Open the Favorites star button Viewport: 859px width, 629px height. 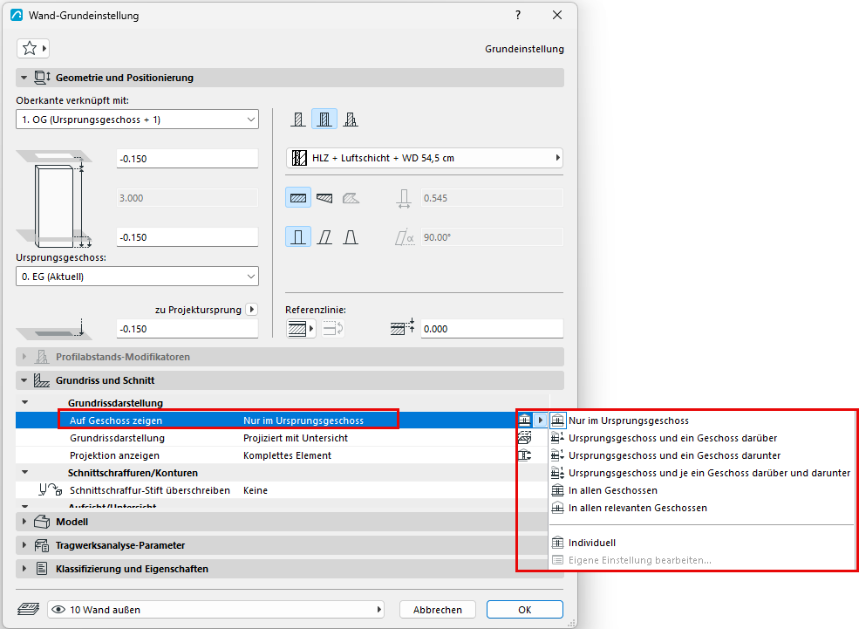click(x=33, y=49)
